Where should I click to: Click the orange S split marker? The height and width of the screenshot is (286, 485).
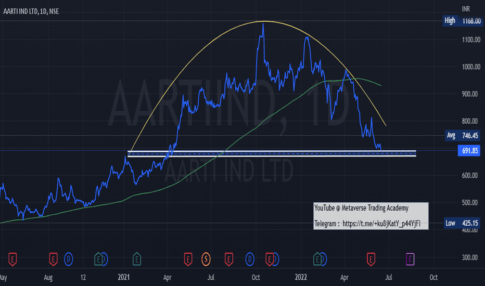pos(206,259)
